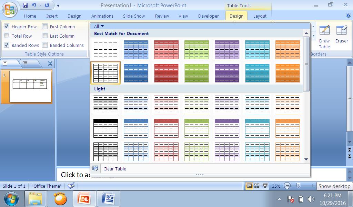The width and height of the screenshot is (353, 207).
Task: Zoom out with the minus button
Action: (x=287, y=186)
